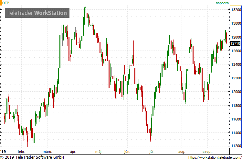Screen dimensions: 242x160
Task: Click the 'ápr.' month label
Action: tap(73, 152)
